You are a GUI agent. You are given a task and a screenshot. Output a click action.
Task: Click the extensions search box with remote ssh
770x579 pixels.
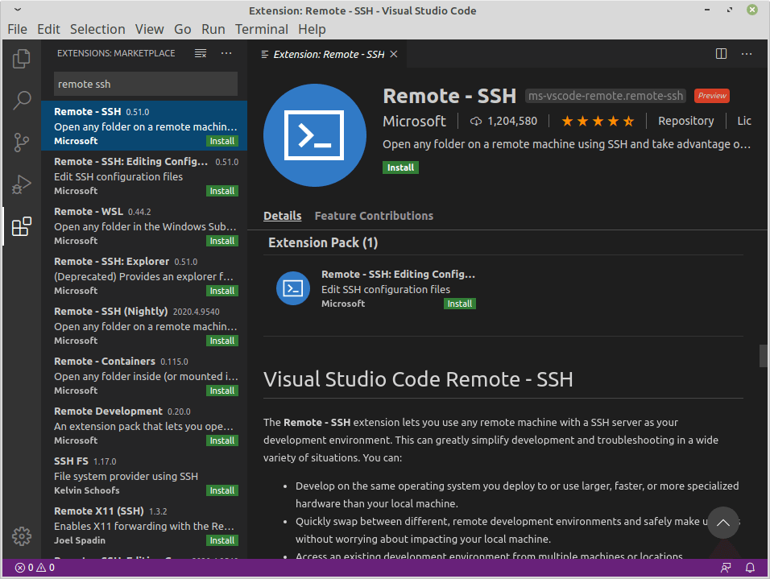point(145,84)
